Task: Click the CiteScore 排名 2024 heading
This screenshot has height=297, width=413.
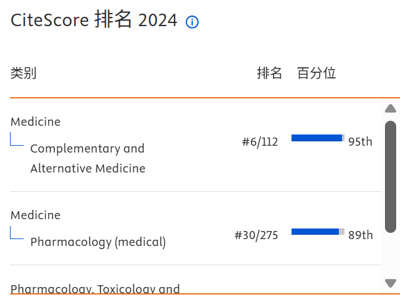Action: [93, 20]
